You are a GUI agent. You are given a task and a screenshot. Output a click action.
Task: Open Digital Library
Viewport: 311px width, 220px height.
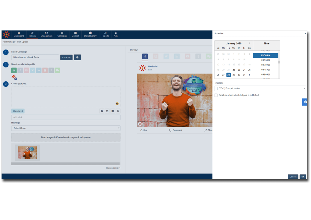coord(90,35)
